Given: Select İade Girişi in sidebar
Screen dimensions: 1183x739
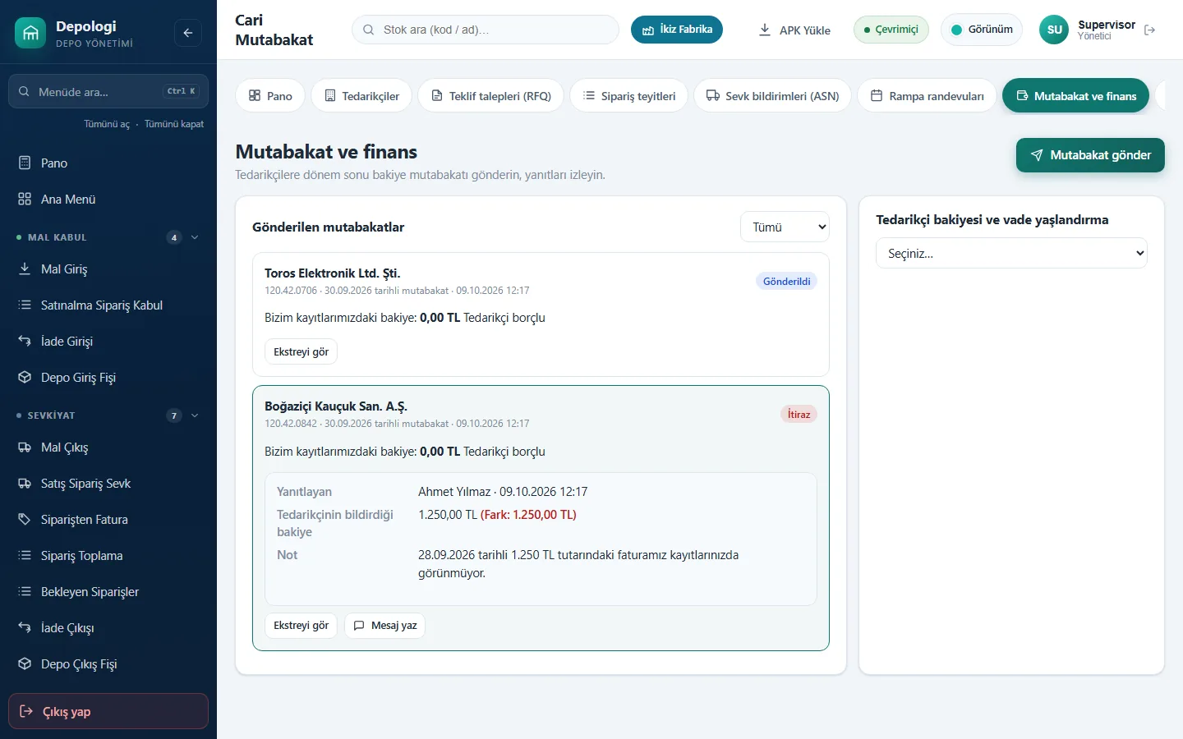Looking at the screenshot, I should (108, 342).
